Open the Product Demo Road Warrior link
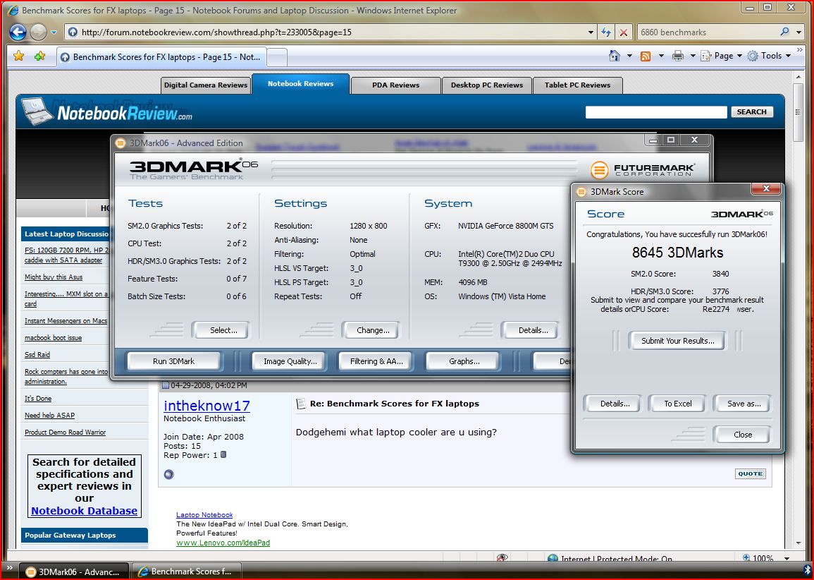The height and width of the screenshot is (580, 814). (x=65, y=432)
